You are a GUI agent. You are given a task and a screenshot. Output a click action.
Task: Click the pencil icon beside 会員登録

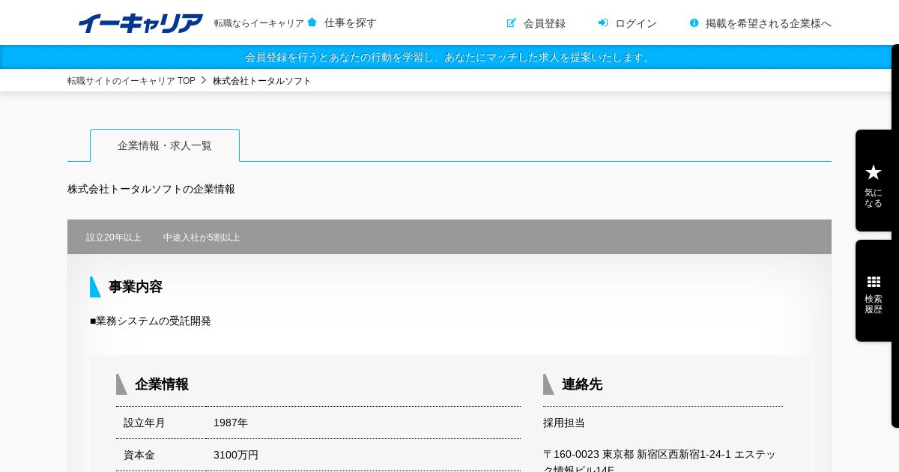[511, 23]
